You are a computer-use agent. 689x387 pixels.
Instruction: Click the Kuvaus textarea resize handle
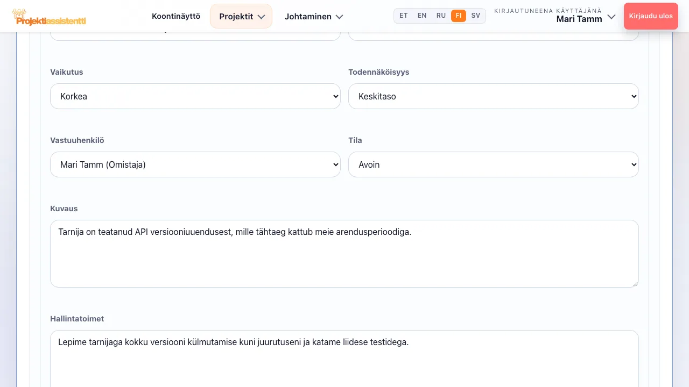pyautogui.click(x=635, y=283)
